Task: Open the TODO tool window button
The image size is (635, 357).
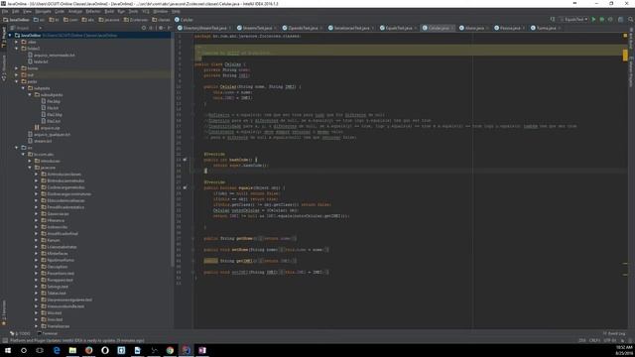Action: pyautogui.click(x=20, y=333)
